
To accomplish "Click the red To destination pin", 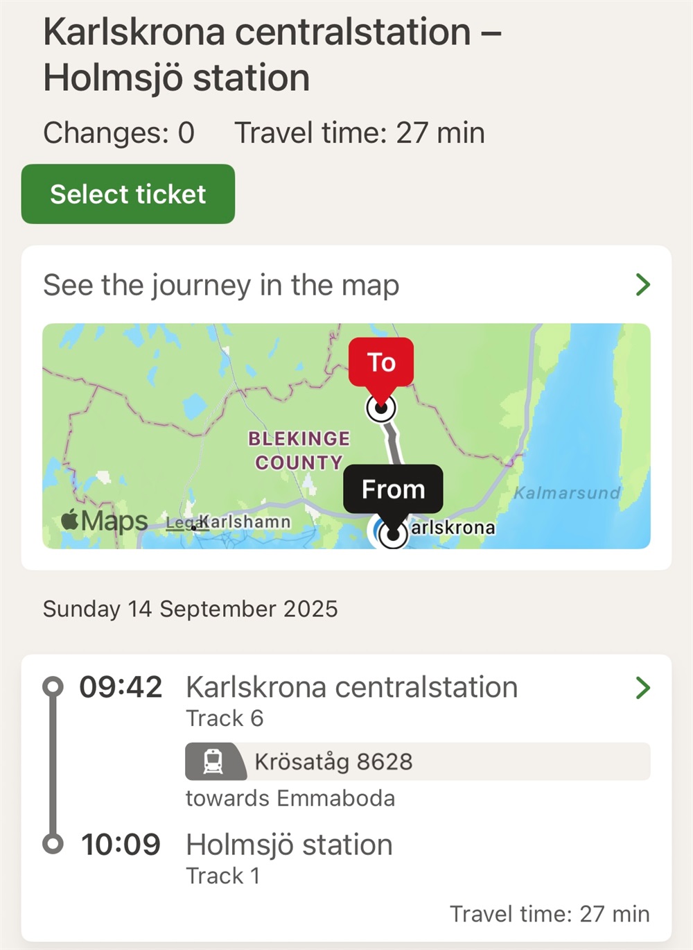I will [381, 362].
